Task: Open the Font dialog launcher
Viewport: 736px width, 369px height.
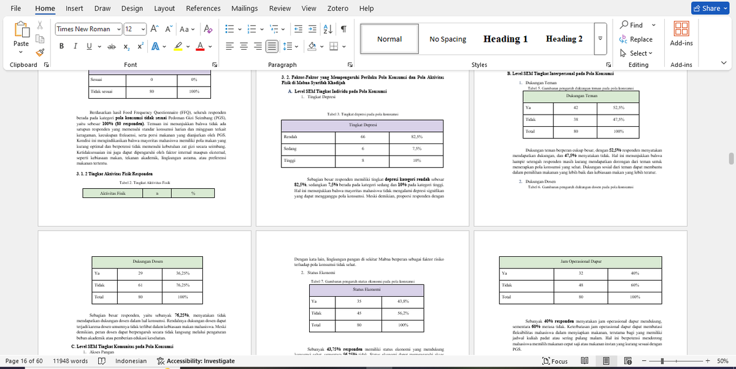Action: click(215, 65)
